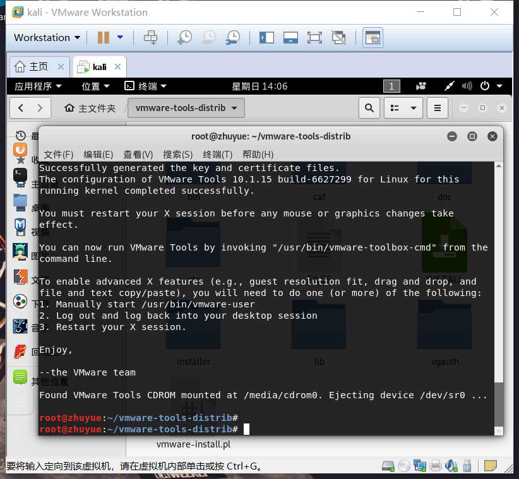This screenshot has height=479, width=519.
Task: Click the terminal command prompt cursor
Action: click(x=247, y=429)
